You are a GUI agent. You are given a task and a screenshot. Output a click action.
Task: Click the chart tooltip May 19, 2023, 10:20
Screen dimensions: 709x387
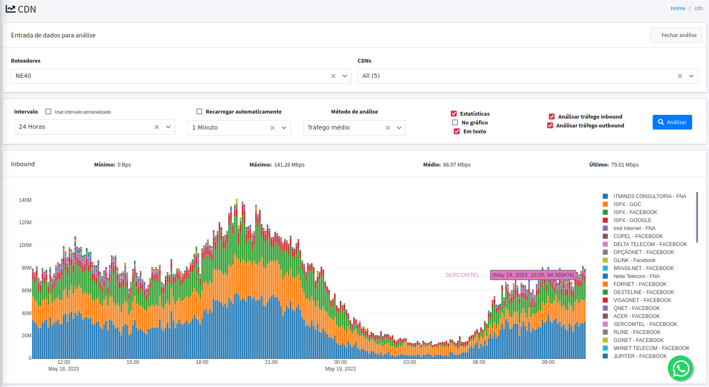tap(533, 275)
